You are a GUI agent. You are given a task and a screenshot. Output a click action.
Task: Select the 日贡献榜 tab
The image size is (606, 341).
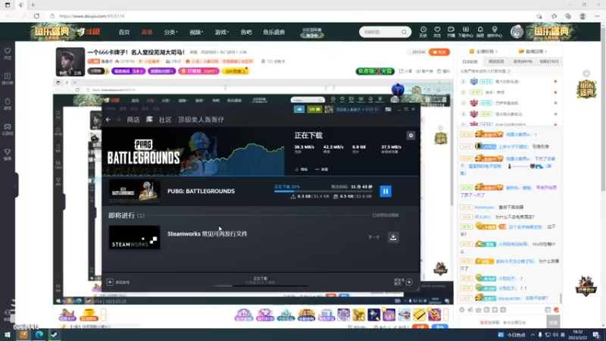click(470, 61)
